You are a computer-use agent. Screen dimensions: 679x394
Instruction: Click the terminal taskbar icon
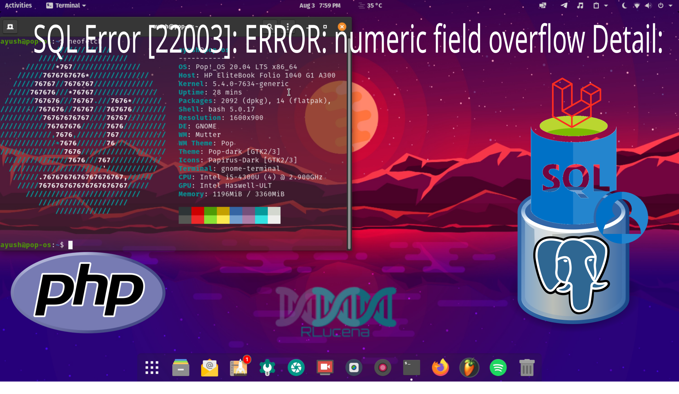412,367
